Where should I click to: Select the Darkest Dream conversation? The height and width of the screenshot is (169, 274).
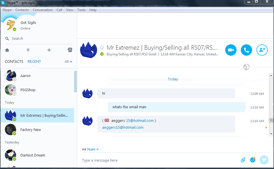pos(37,155)
